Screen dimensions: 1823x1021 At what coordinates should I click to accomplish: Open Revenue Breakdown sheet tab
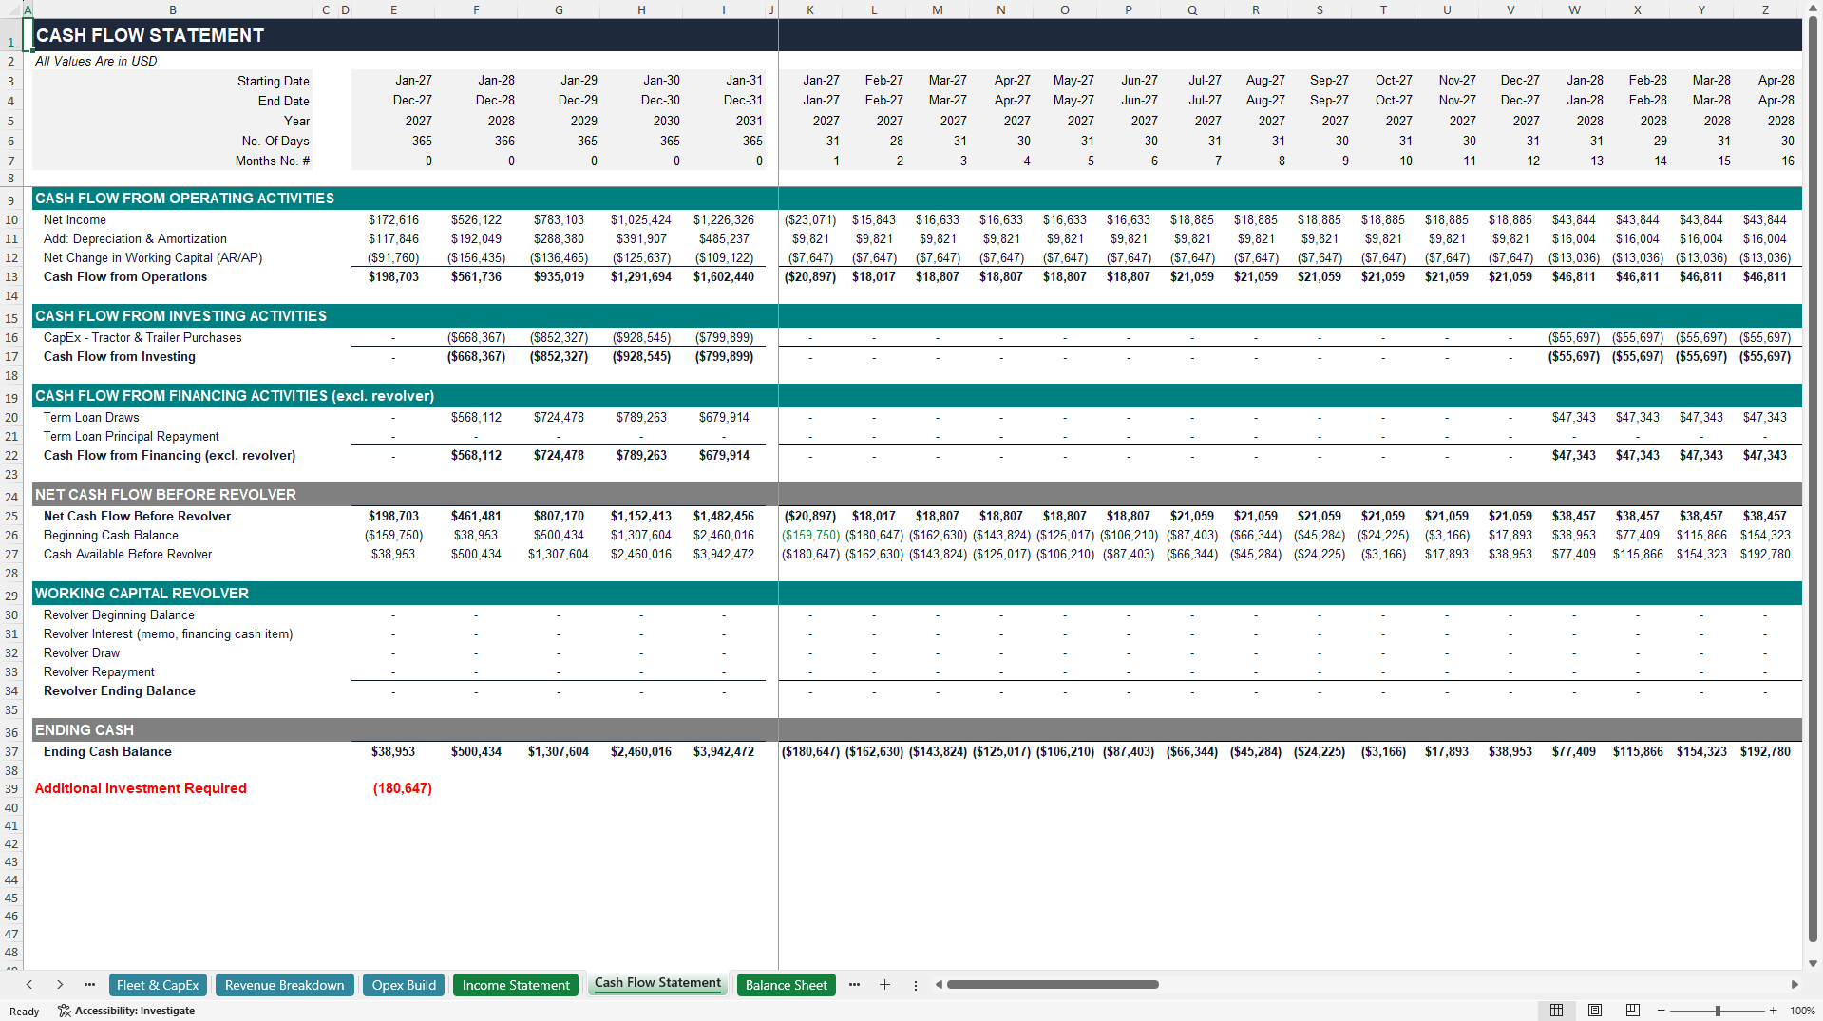(285, 985)
